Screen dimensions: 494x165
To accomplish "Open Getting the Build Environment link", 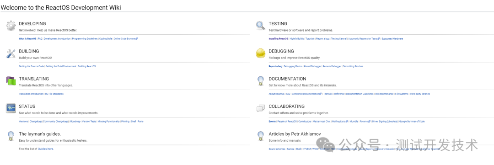I will click(x=61, y=66).
